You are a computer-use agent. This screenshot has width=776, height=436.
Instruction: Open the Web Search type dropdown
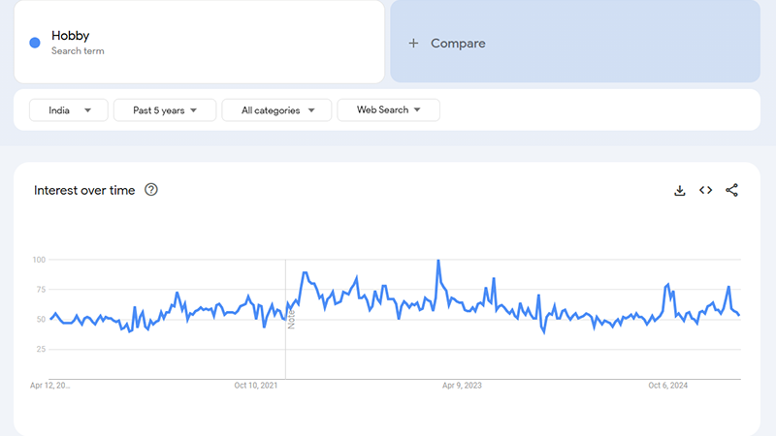(389, 109)
